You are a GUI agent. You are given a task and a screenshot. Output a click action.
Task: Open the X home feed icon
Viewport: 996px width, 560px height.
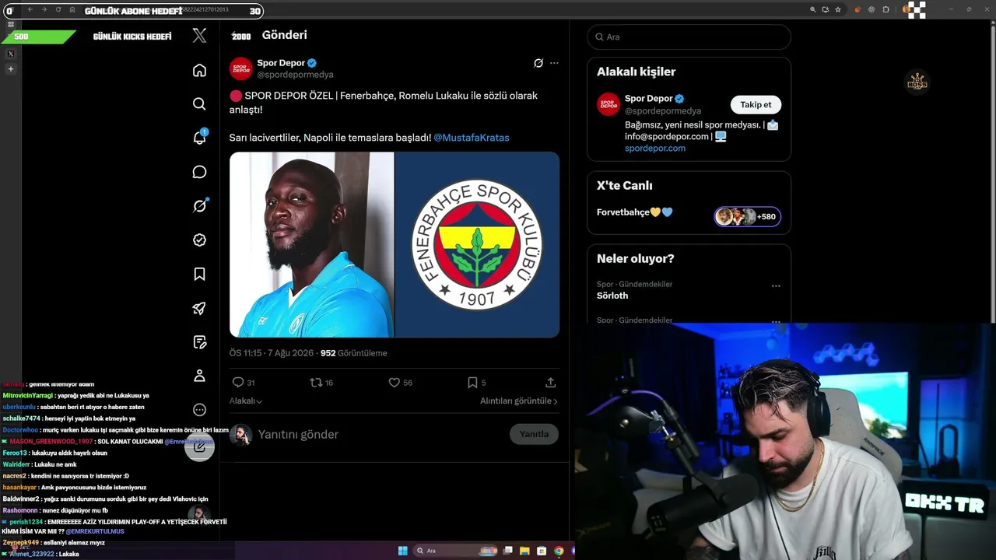pos(199,71)
